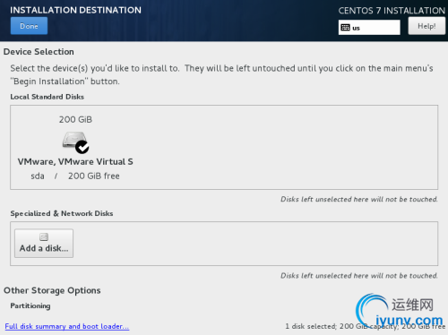
Task: Click the Device Selection heading
Action: coord(39,52)
